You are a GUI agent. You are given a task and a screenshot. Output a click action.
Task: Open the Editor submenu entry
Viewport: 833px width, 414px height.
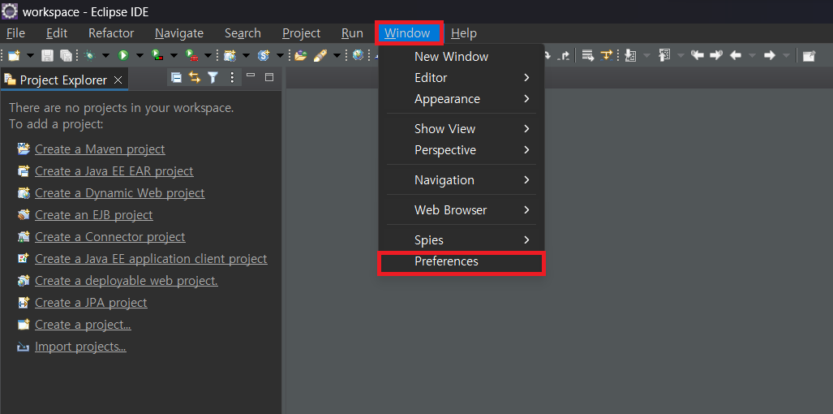(x=462, y=78)
